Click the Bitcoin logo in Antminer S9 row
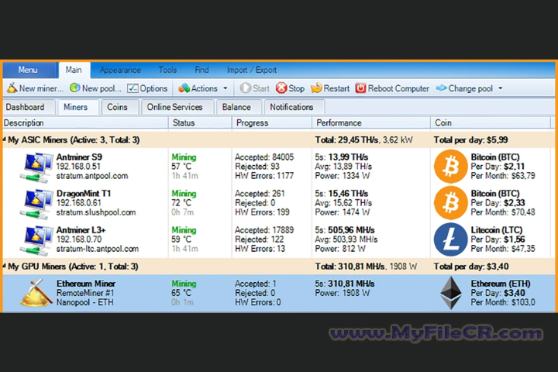Image resolution: width=558 pixels, height=372 pixels. tap(450, 167)
